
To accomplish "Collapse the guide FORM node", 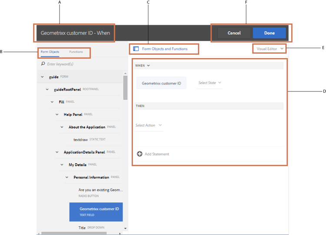I will [42, 77].
